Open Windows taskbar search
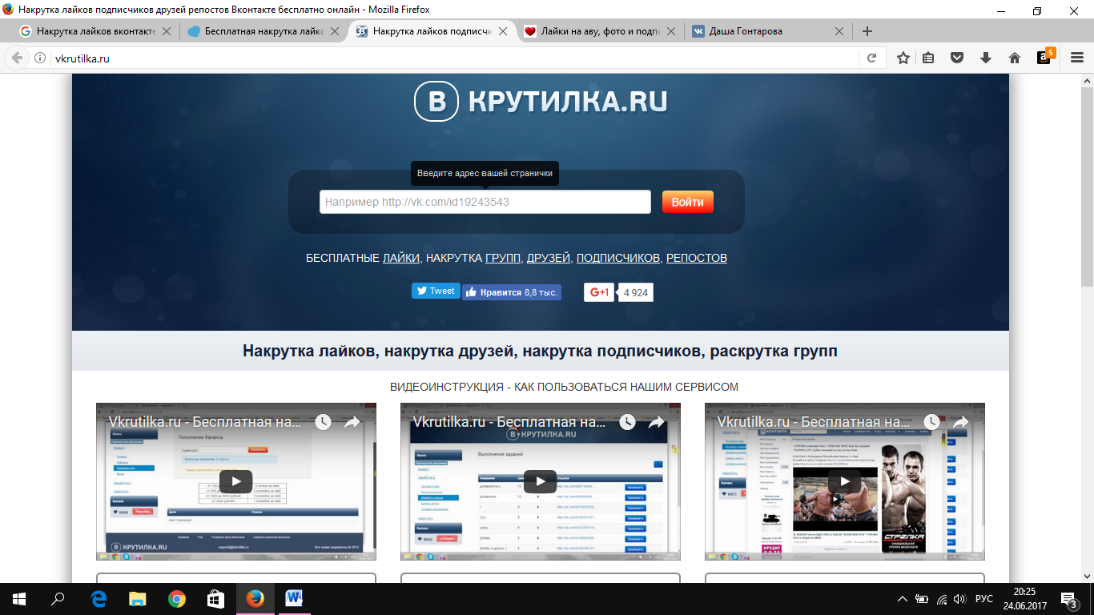Image resolution: width=1094 pixels, height=615 pixels. tap(58, 599)
